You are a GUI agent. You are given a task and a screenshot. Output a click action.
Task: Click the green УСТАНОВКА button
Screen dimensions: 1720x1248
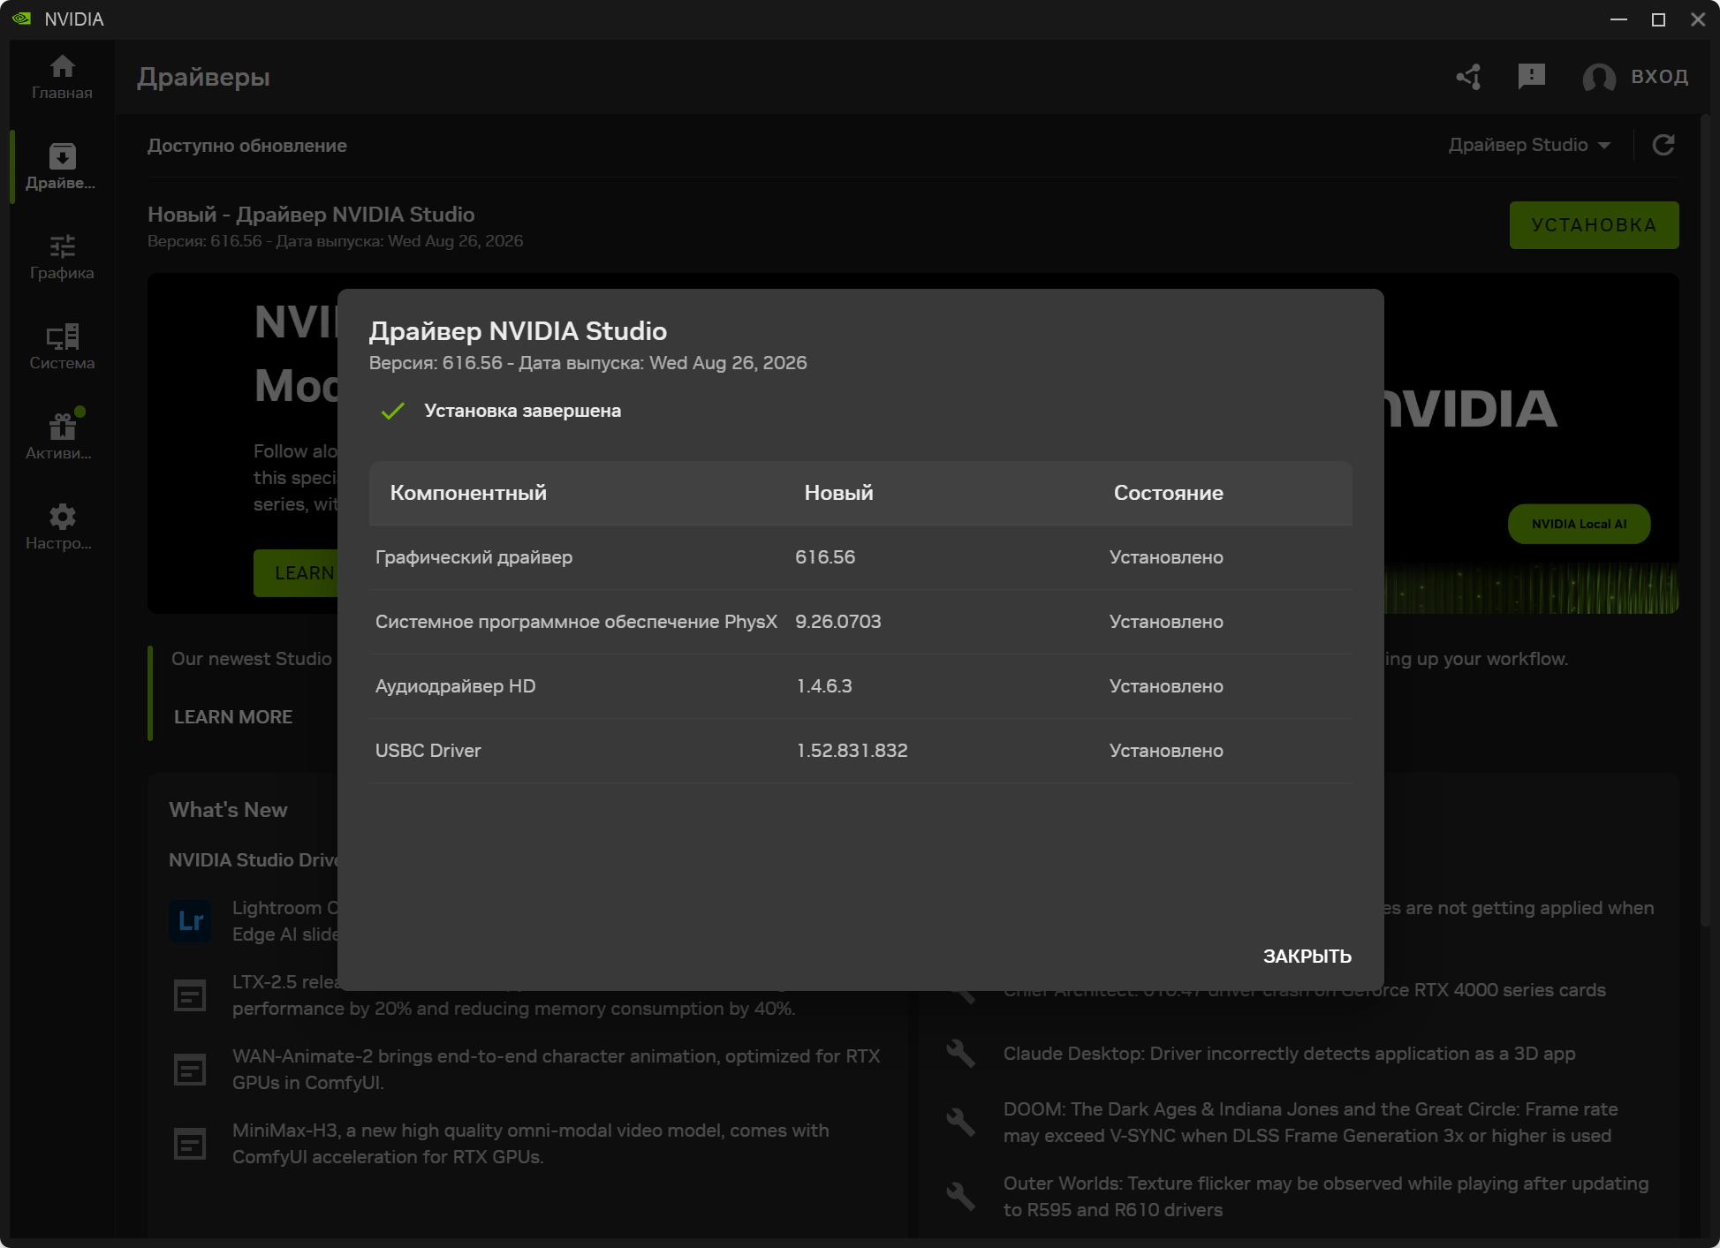[1594, 225]
